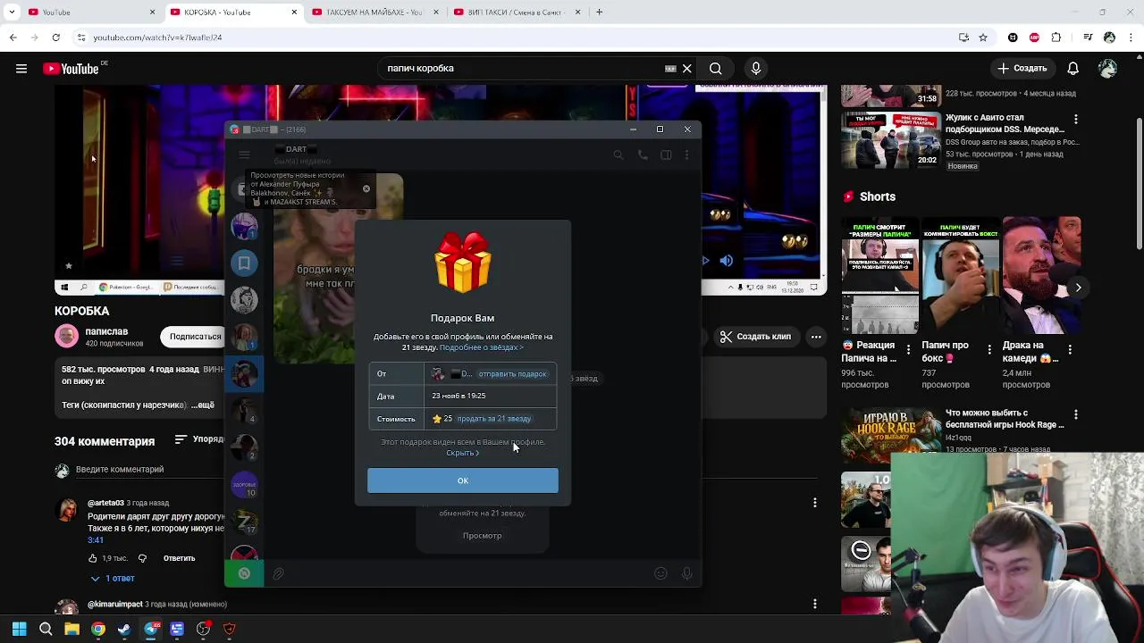Open Telegram emoji picker
The image size is (1144, 643).
[x=660, y=573]
